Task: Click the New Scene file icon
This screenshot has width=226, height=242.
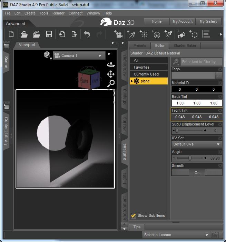Action: point(11,34)
